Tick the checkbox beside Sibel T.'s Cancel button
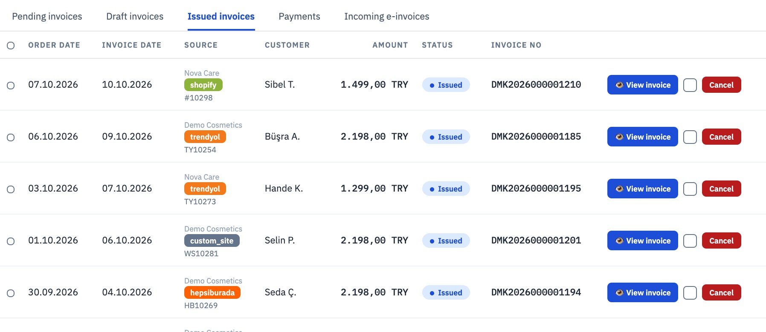This screenshot has width=766, height=332. [x=690, y=85]
